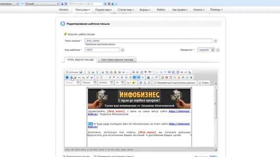This screenshot has width=280, height=157.
Task: Click the Find (binoculars) icon
Action: point(133,72)
